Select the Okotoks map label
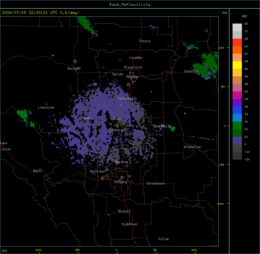The width and height of the screenshot is (260, 254). click(124, 211)
